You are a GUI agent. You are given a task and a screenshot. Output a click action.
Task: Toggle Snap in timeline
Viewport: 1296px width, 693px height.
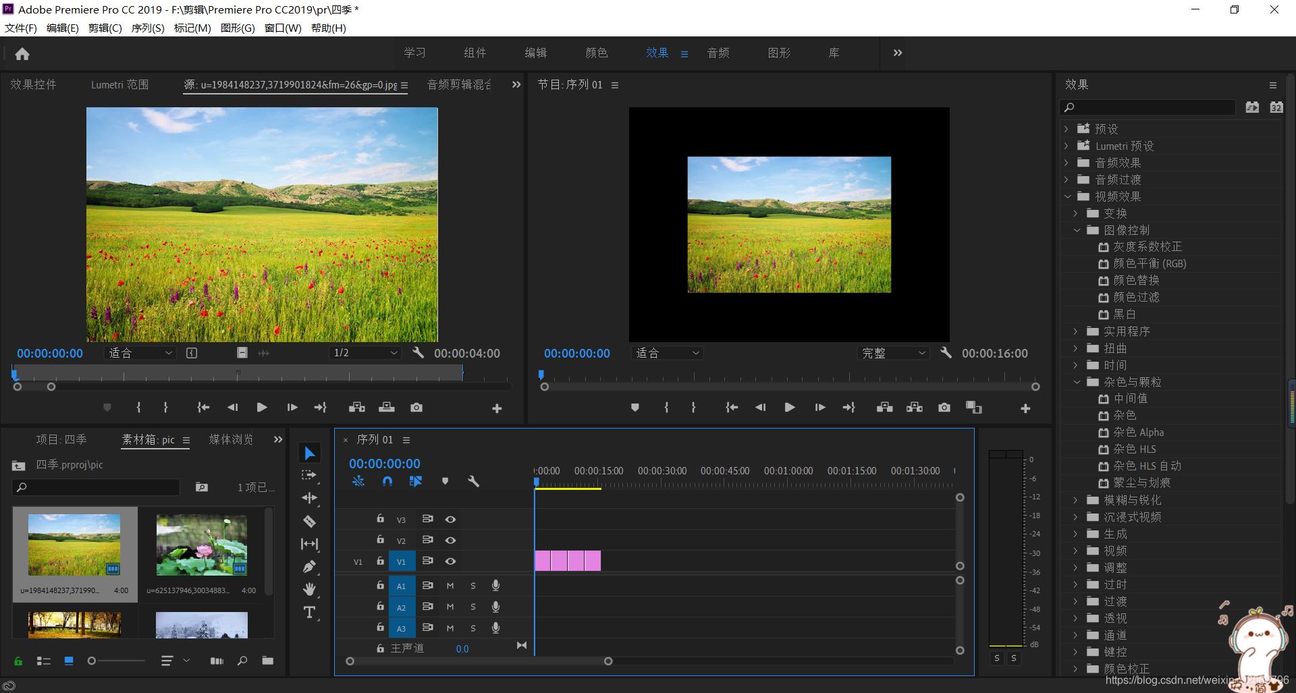[x=387, y=481]
